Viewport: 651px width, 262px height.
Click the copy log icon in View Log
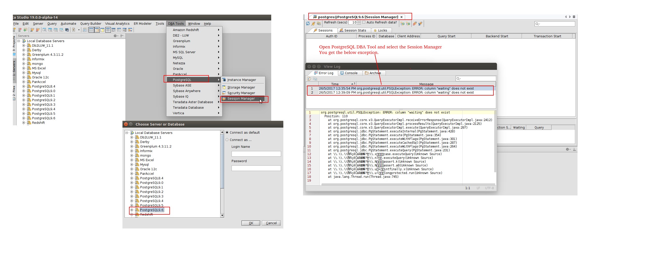click(315, 79)
